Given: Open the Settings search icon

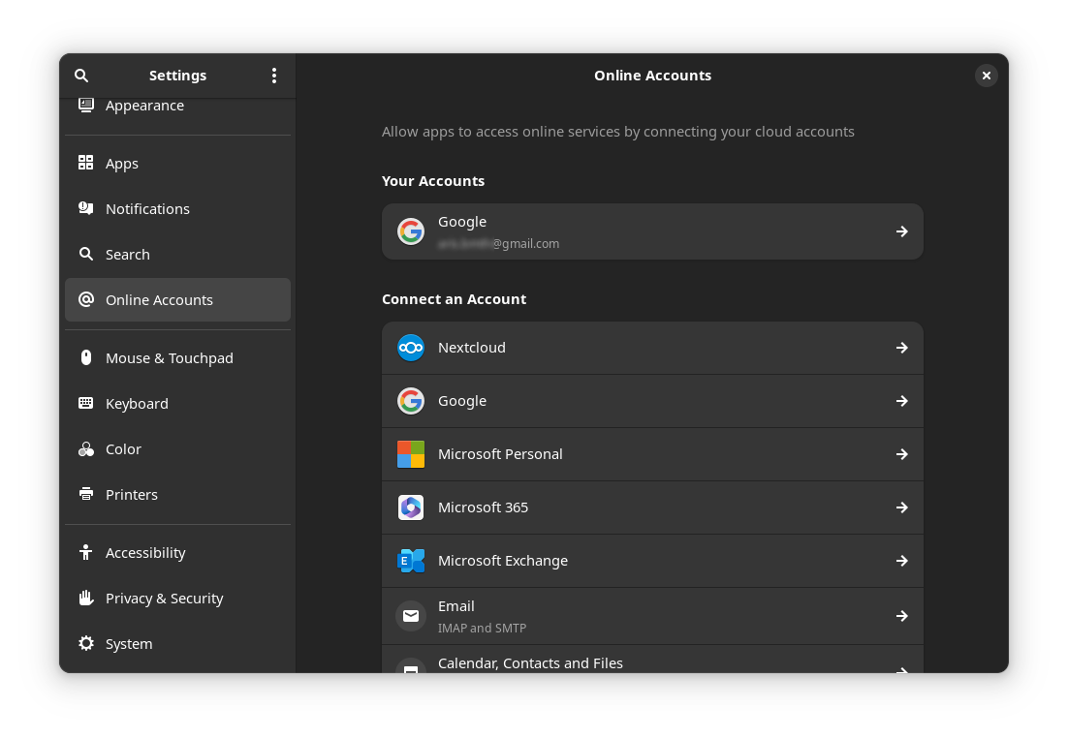Looking at the screenshot, I should 81,76.
